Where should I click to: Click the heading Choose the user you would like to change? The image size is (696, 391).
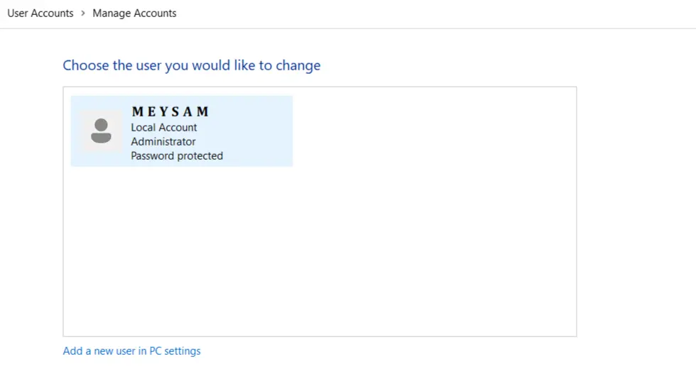tap(192, 65)
